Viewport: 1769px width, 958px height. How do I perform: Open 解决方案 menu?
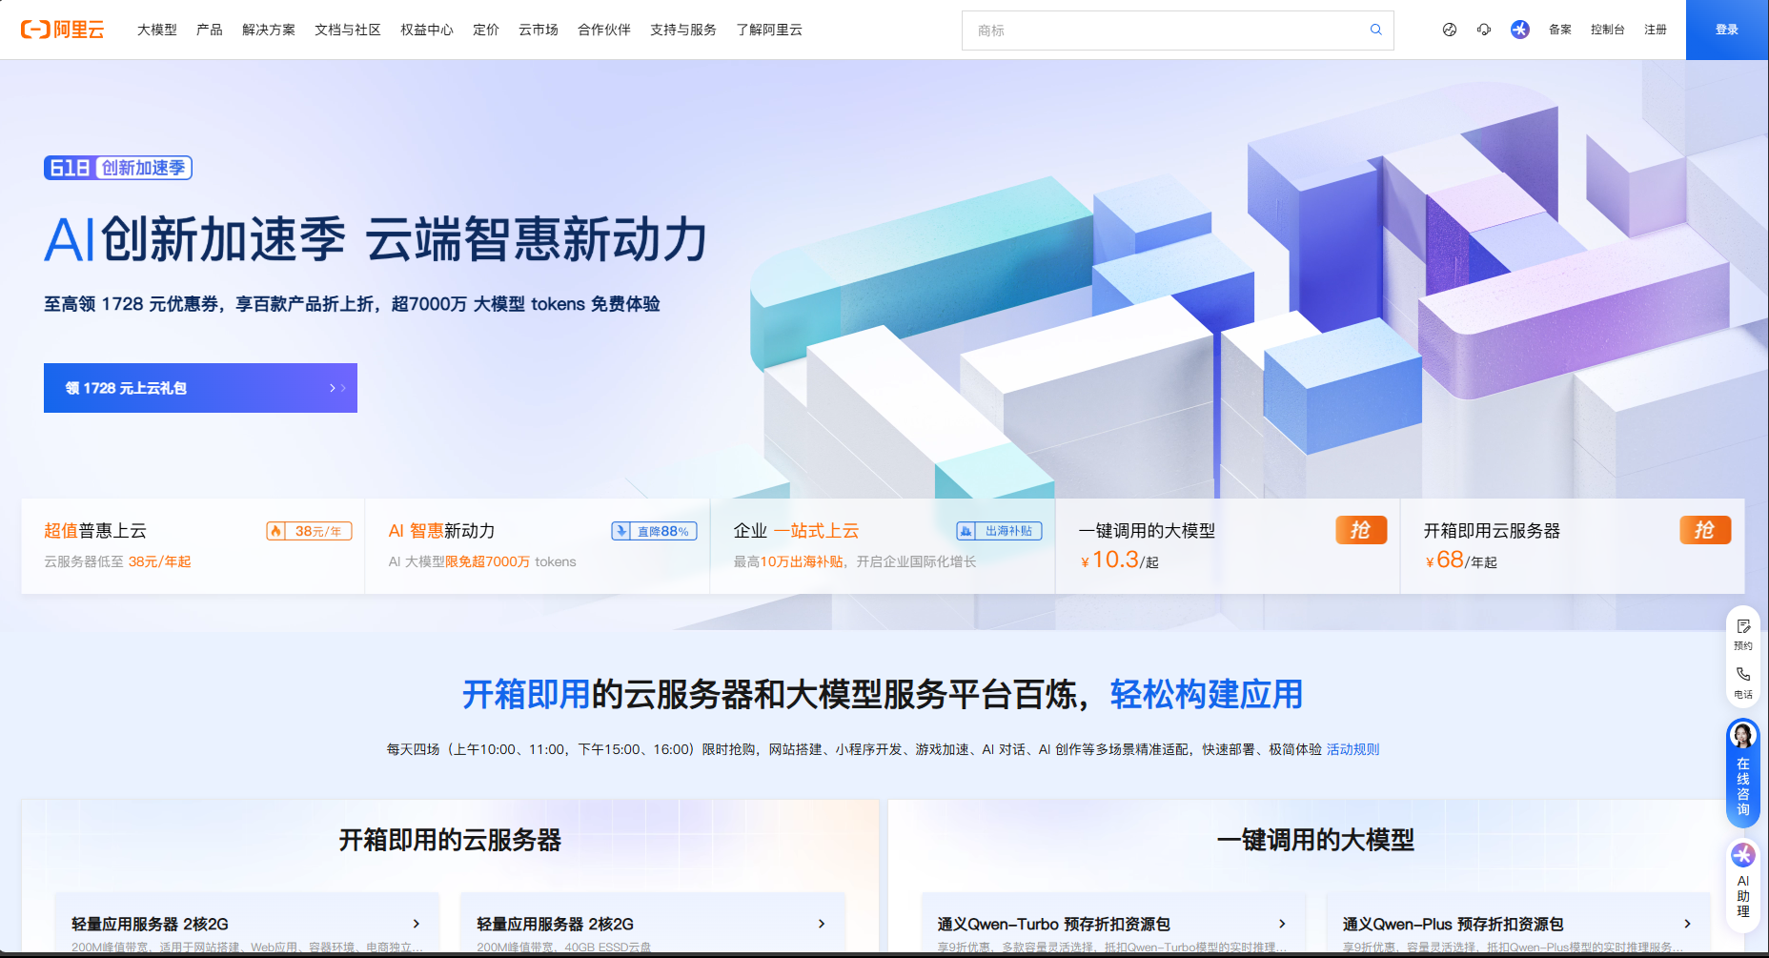coord(269,30)
